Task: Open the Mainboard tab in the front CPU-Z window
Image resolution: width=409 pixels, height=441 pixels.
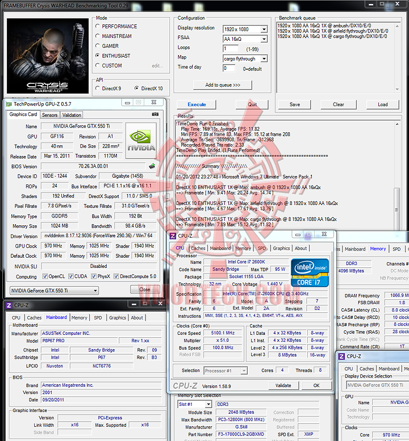Action: (x=220, y=249)
